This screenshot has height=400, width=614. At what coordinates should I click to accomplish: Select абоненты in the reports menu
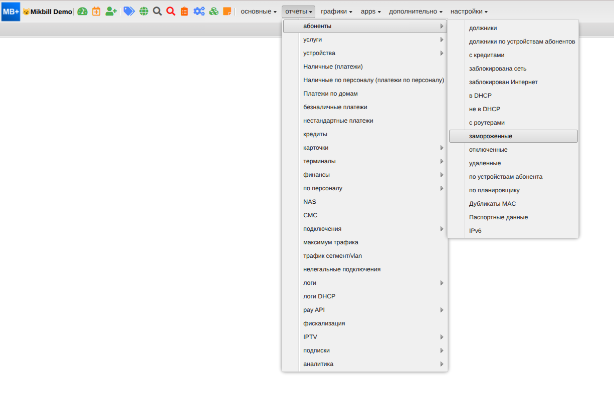(x=365, y=26)
